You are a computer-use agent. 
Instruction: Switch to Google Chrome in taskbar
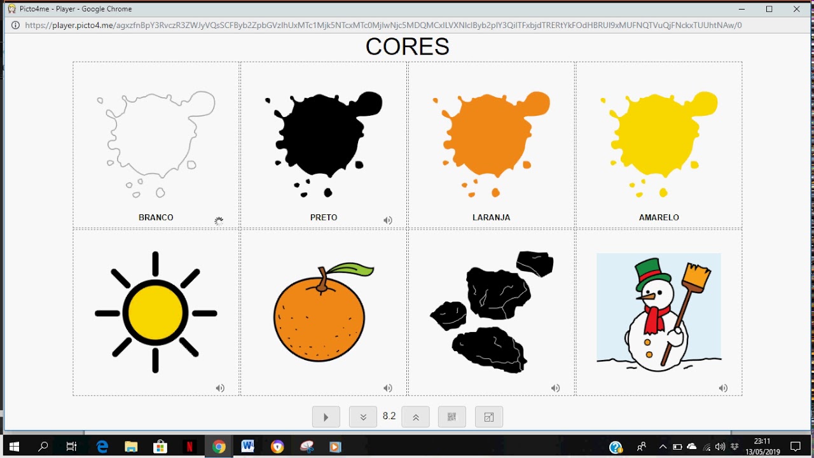[x=219, y=447]
